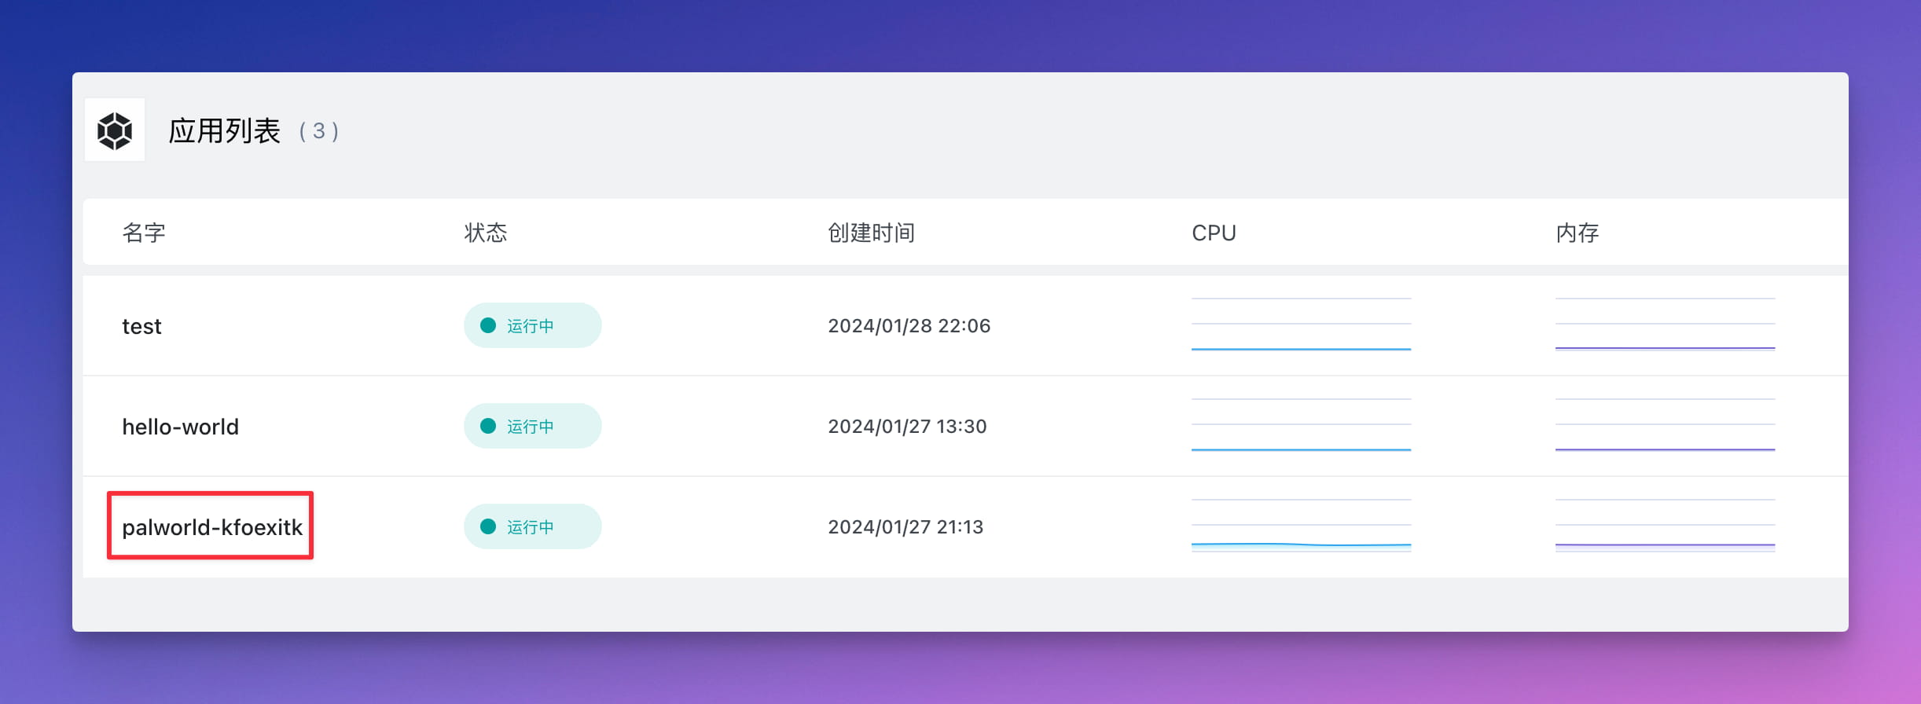Click the 内存 column header
This screenshot has height=704, width=1921.
pos(1578,233)
